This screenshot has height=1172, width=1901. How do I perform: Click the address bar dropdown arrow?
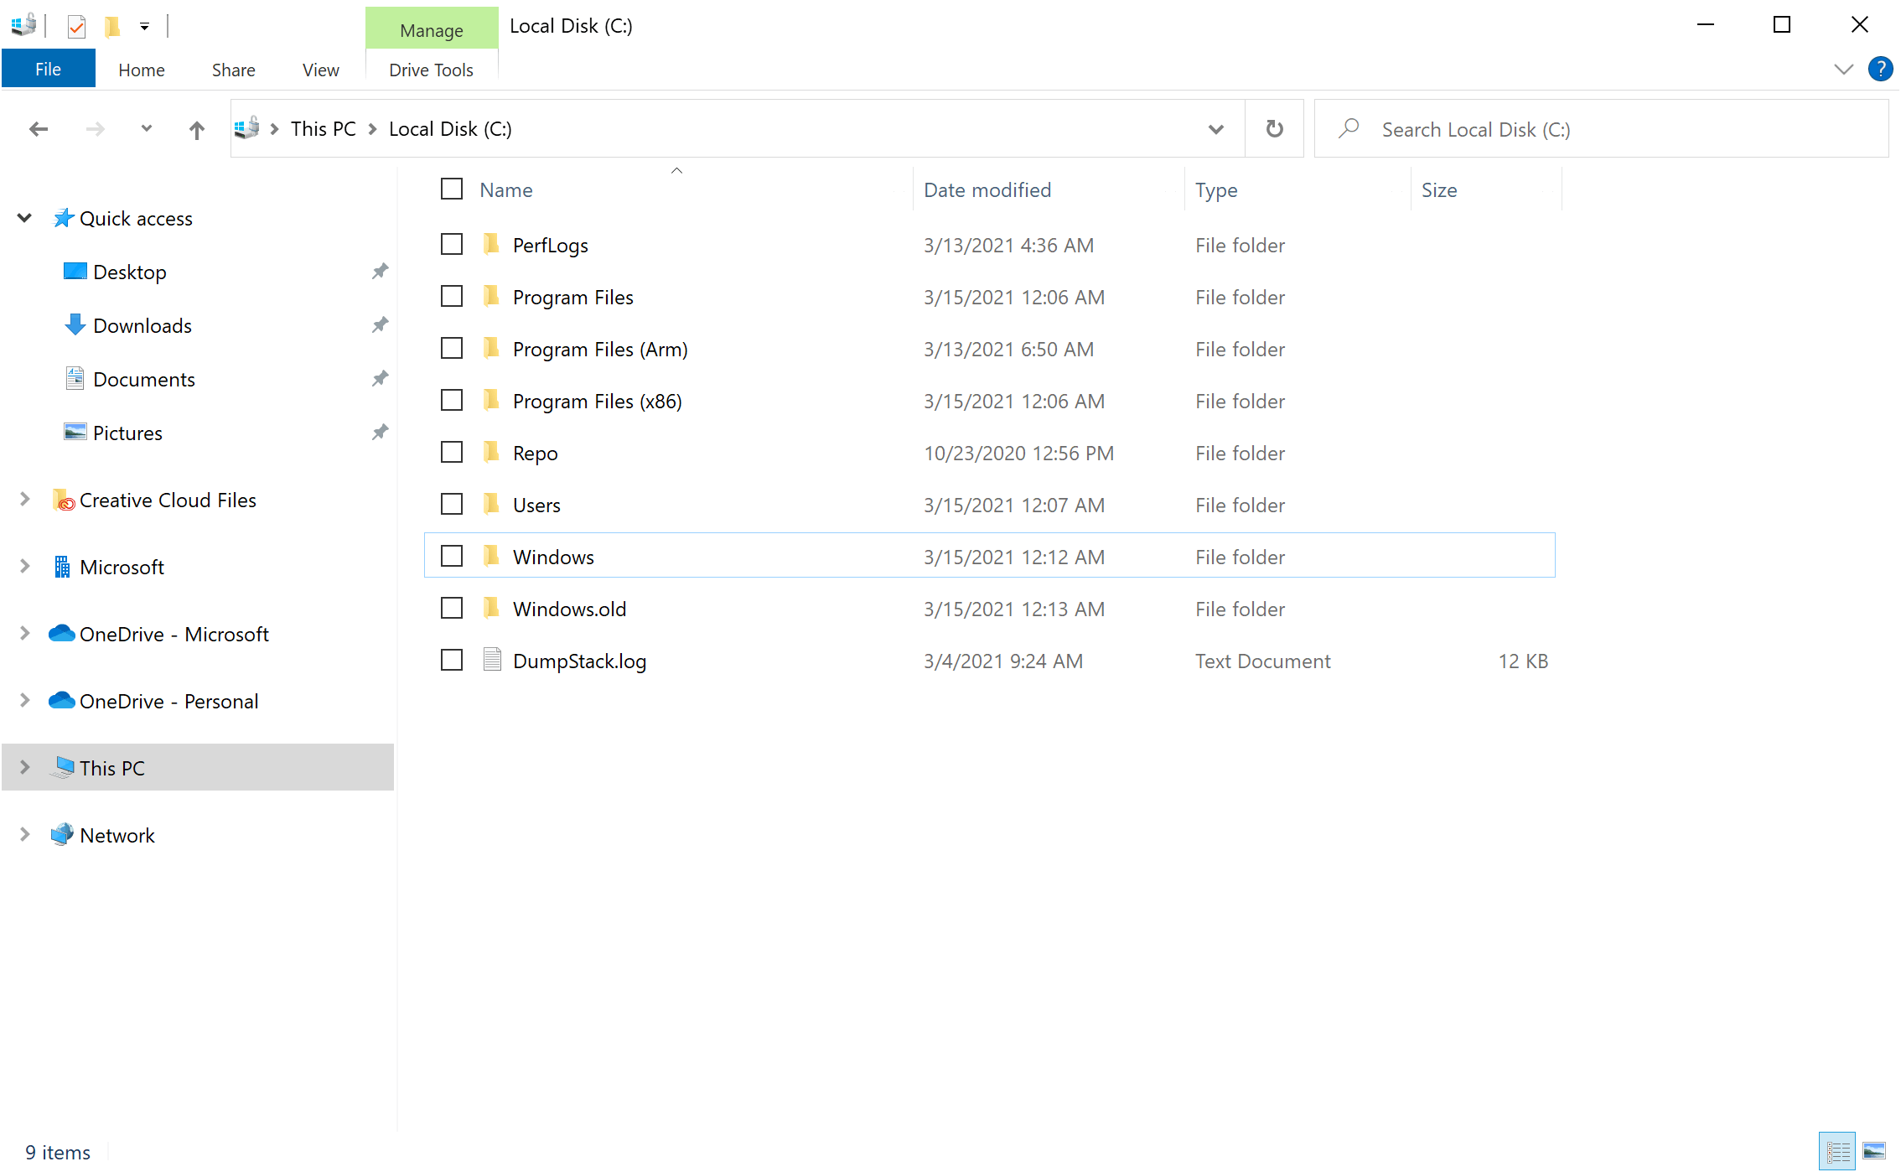[x=1217, y=127]
